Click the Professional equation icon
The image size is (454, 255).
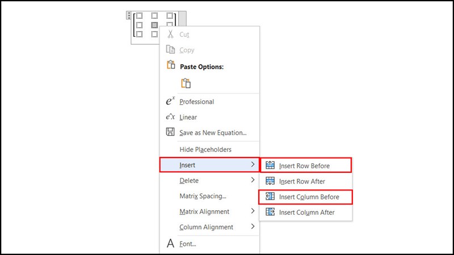tap(170, 101)
